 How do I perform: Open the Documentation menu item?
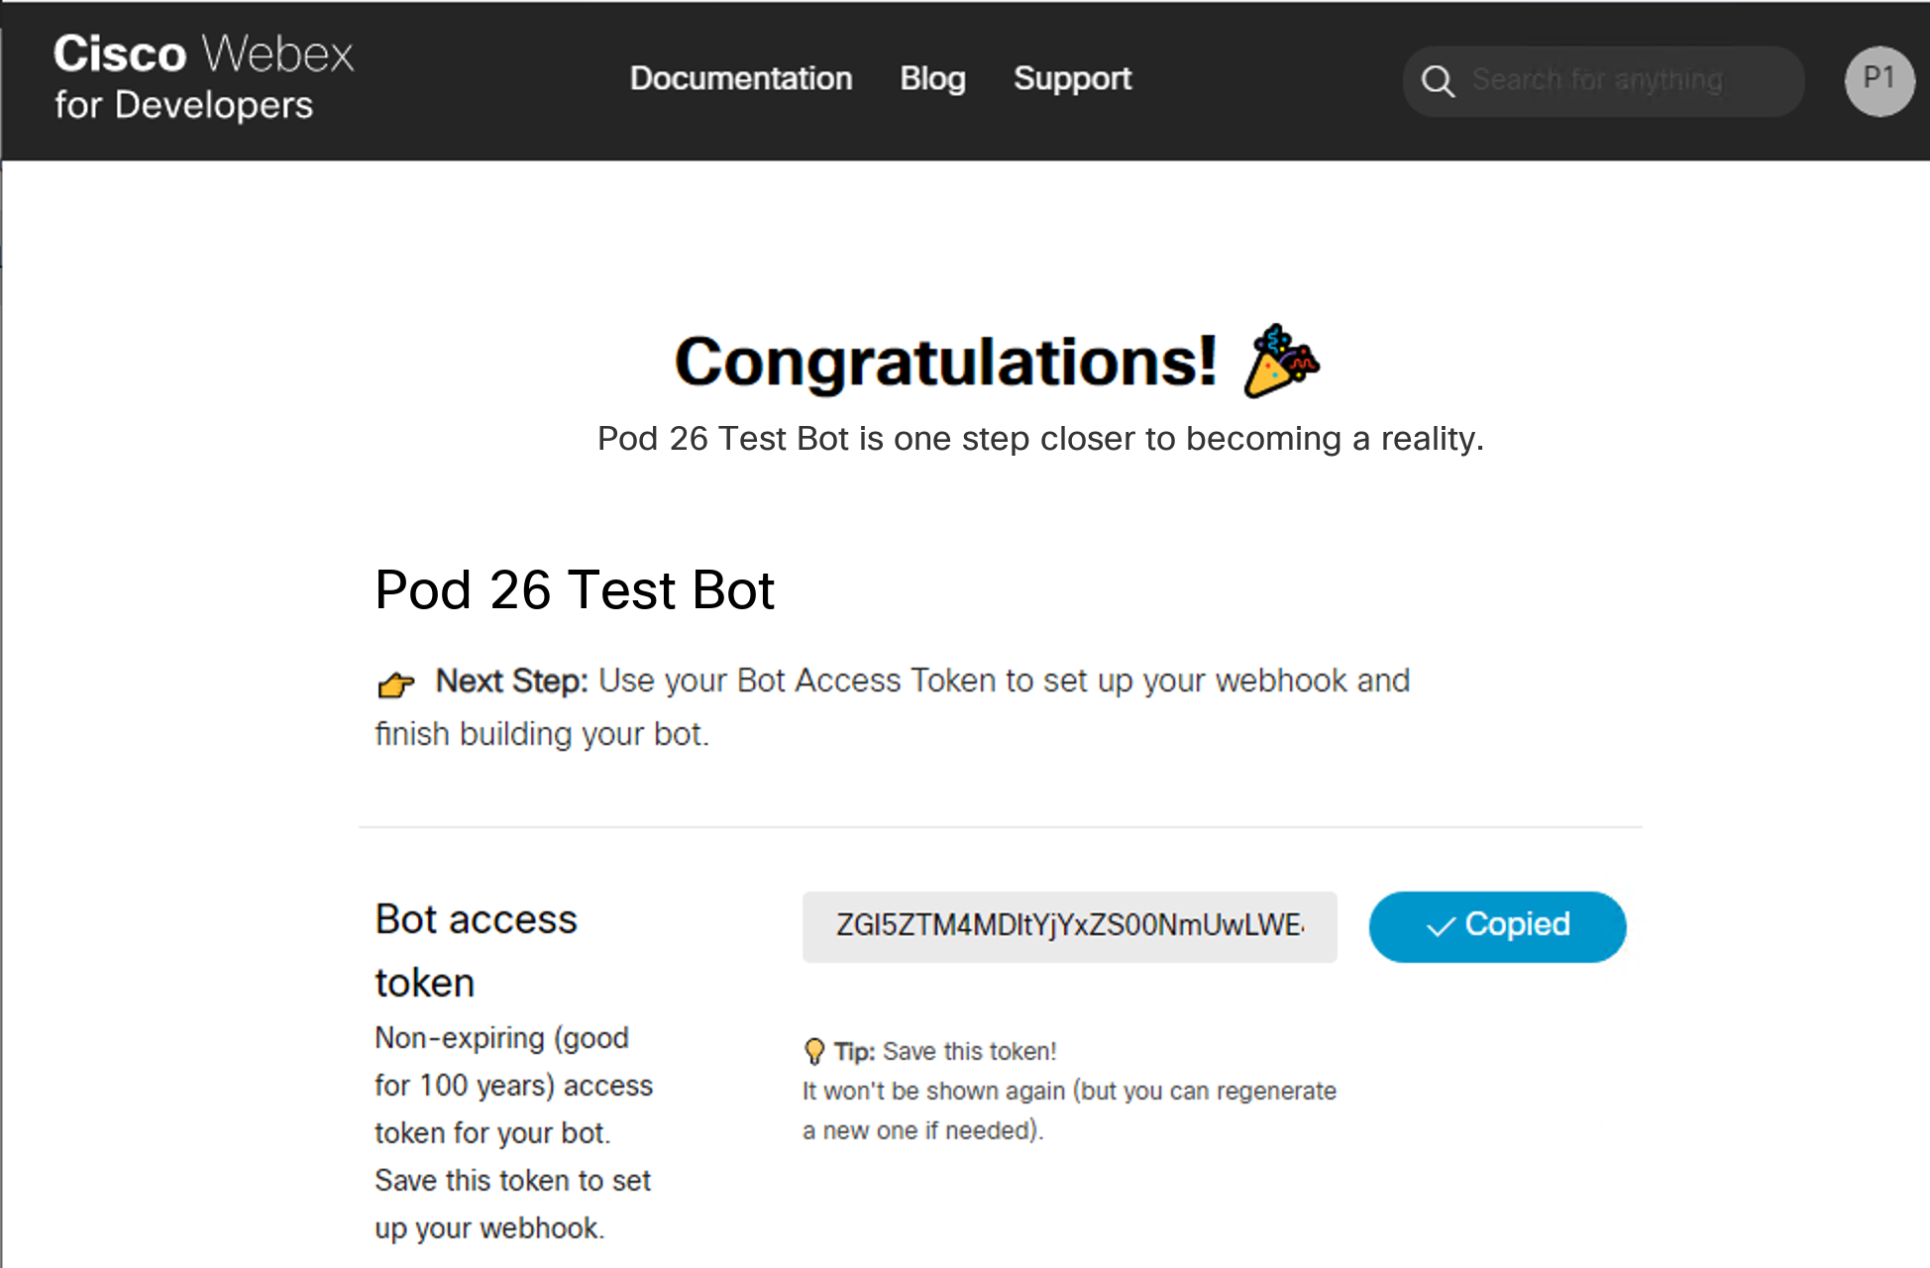(x=740, y=78)
